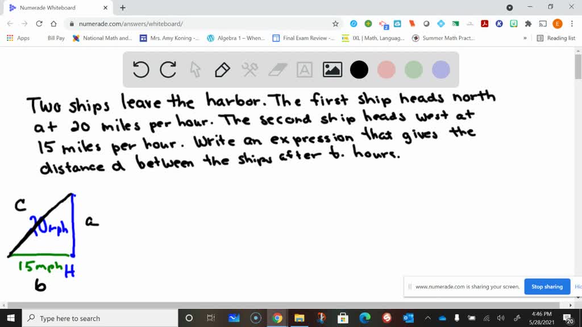This screenshot has width=582, height=327.
Task: Click the redo arrow in whiteboard toolbar
Action: [x=168, y=70]
